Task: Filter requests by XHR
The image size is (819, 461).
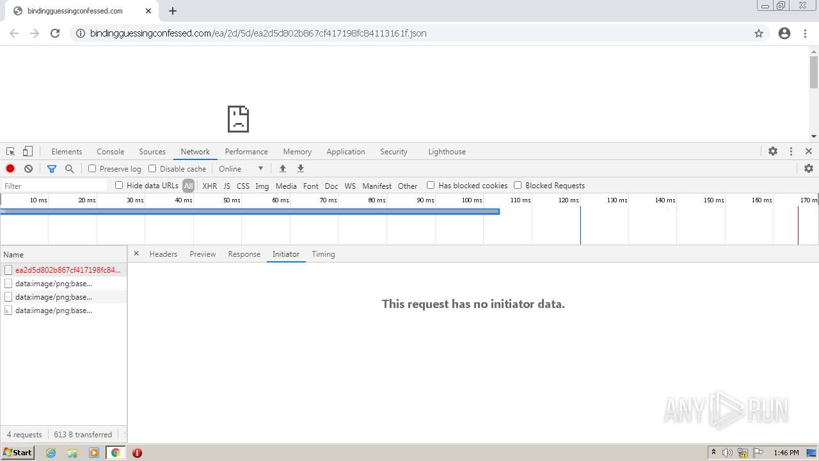Action: pyautogui.click(x=209, y=186)
